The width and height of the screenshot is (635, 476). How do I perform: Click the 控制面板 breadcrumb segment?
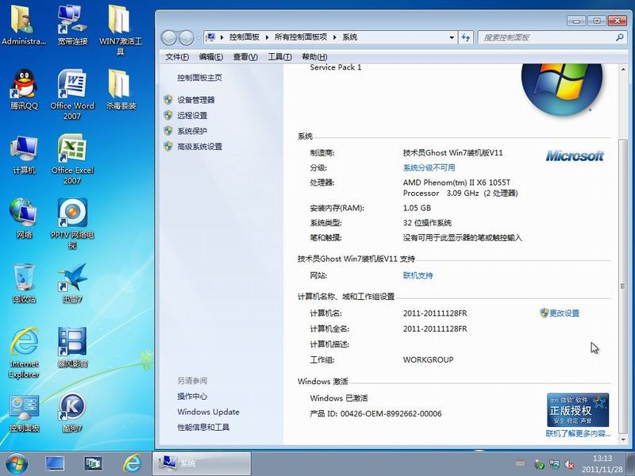[244, 37]
